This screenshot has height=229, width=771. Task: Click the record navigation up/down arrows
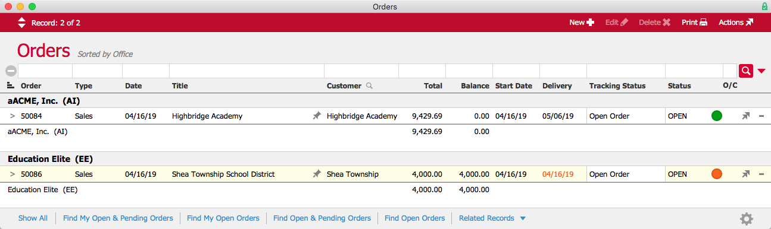click(x=21, y=23)
